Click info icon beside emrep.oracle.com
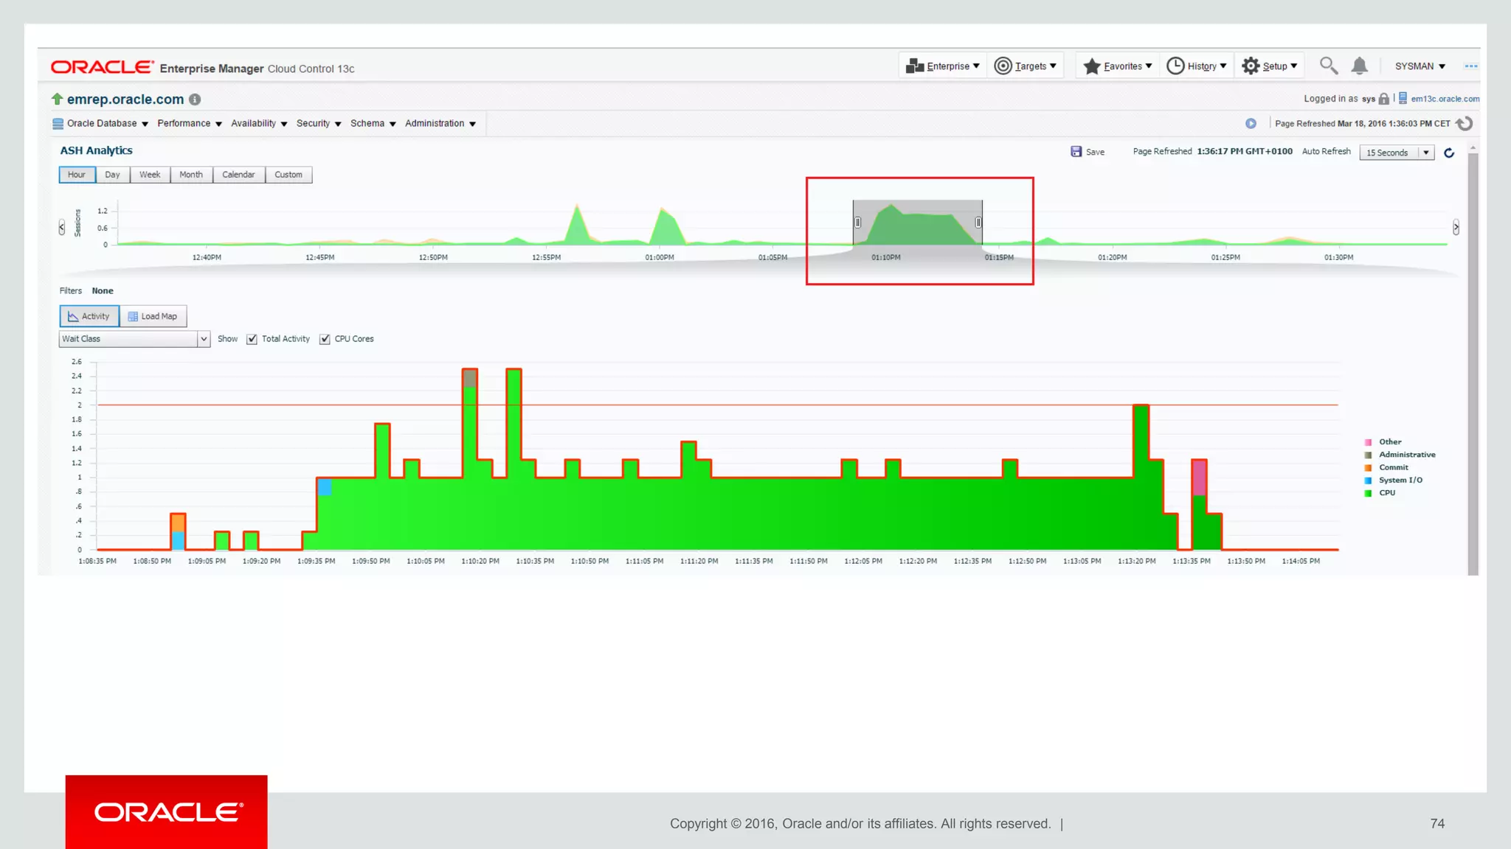 click(x=195, y=99)
